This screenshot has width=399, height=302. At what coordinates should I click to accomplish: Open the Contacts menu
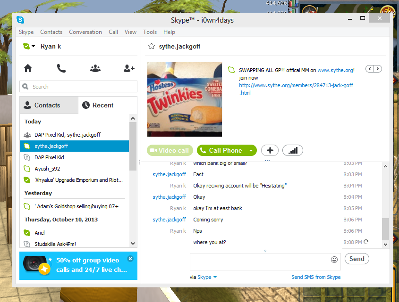coord(51,32)
